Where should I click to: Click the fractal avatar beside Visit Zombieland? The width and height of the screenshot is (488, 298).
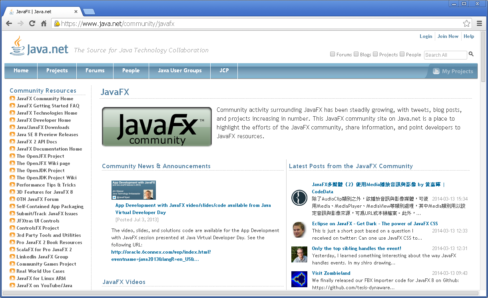[299, 279]
